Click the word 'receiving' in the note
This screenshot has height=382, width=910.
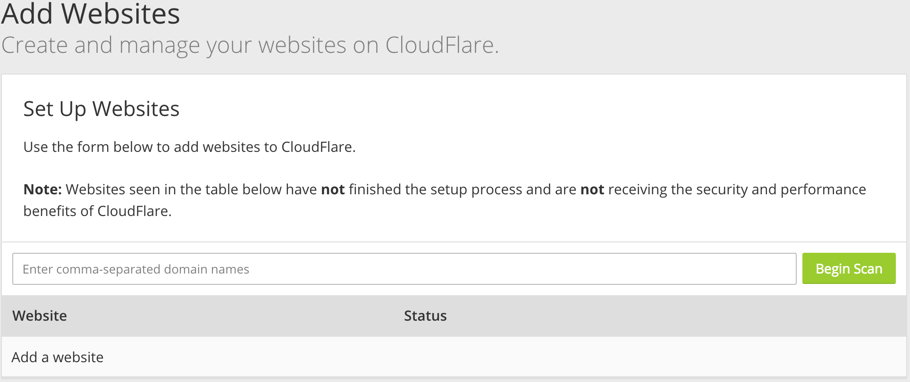[x=638, y=189]
